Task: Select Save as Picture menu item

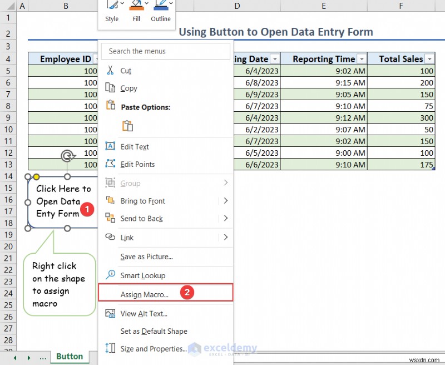Action: tap(165, 257)
